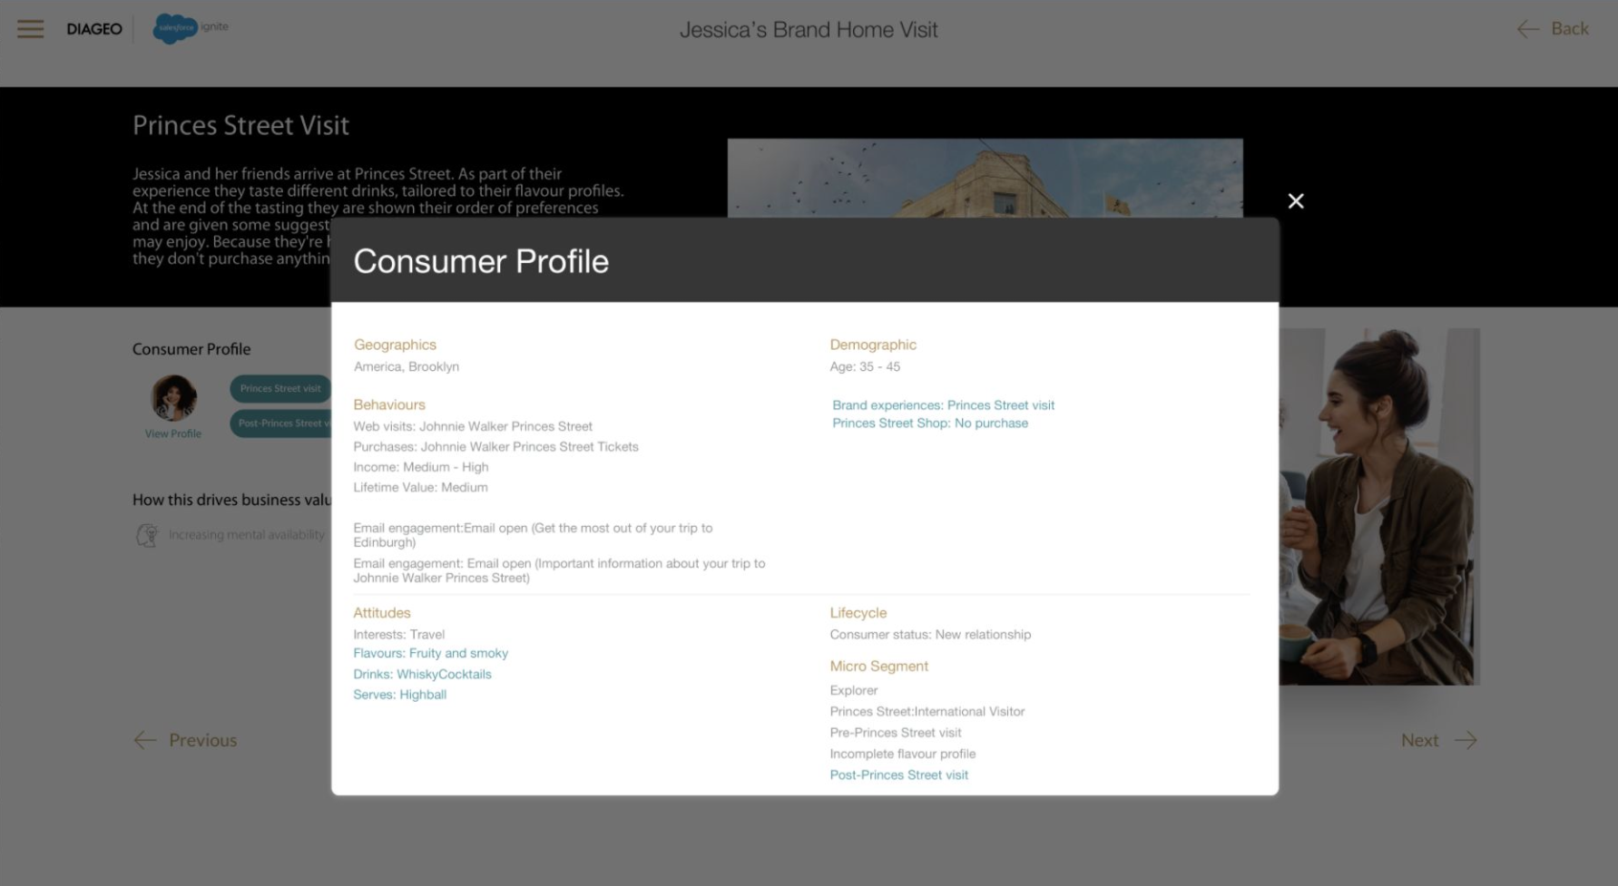The height and width of the screenshot is (886, 1618).
Task: Open the View Profile link
Action: [173, 433]
